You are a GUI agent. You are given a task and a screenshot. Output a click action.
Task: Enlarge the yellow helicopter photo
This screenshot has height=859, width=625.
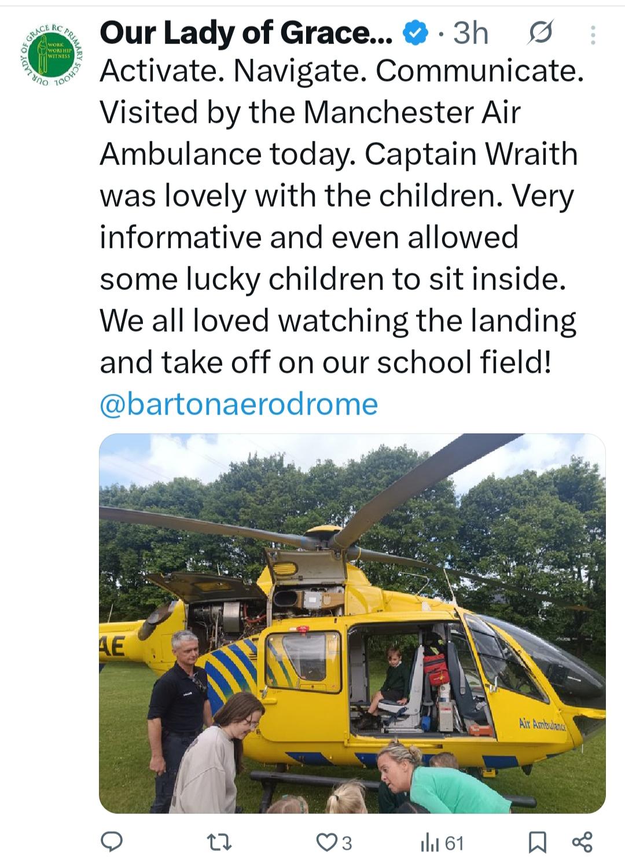352,623
